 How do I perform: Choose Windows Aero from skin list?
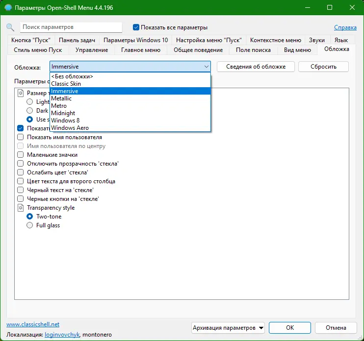coord(130,128)
